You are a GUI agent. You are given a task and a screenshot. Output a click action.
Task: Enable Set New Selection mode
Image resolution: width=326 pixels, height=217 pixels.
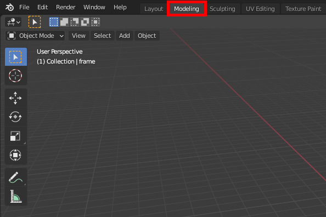[54, 22]
